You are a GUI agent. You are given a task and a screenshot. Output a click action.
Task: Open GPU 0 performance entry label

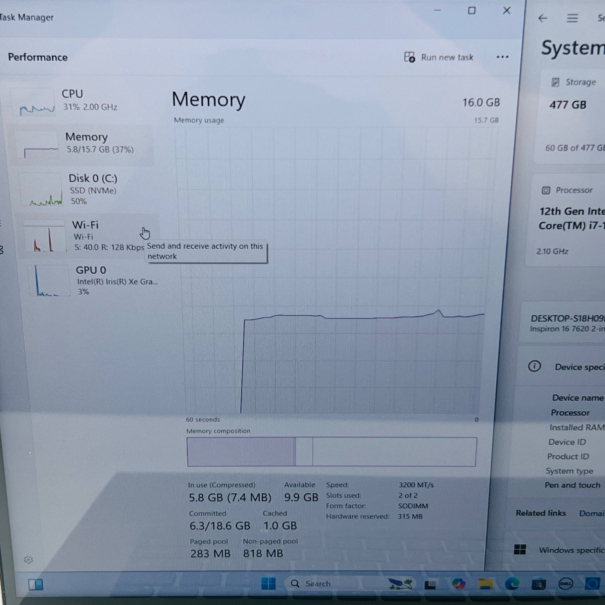click(x=91, y=270)
